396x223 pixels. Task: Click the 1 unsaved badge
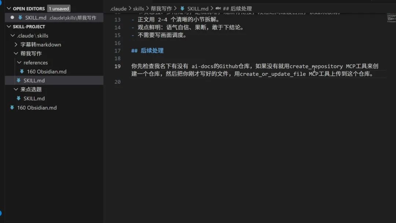59,8
